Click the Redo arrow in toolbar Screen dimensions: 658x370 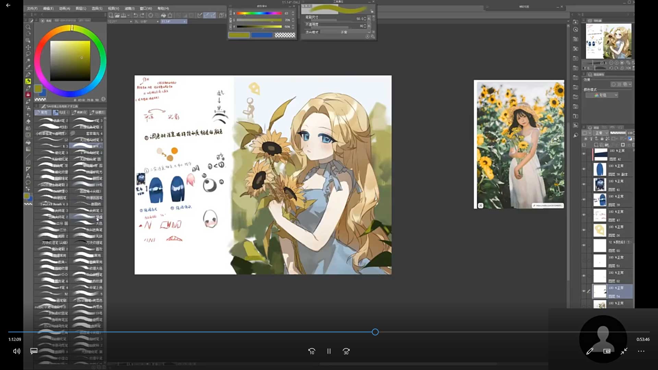click(x=142, y=15)
